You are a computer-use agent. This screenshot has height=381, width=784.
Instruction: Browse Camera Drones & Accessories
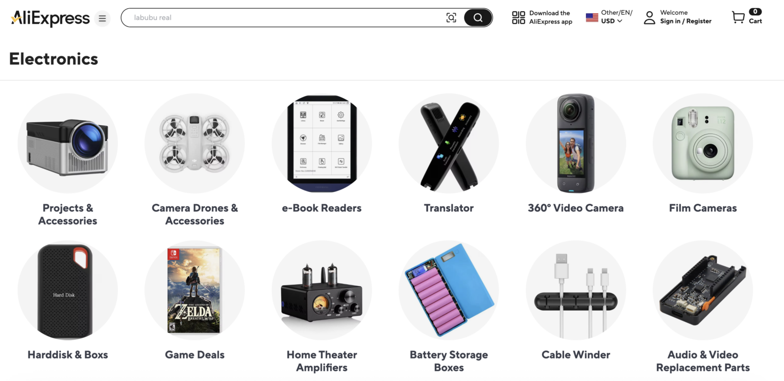[x=194, y=144]
